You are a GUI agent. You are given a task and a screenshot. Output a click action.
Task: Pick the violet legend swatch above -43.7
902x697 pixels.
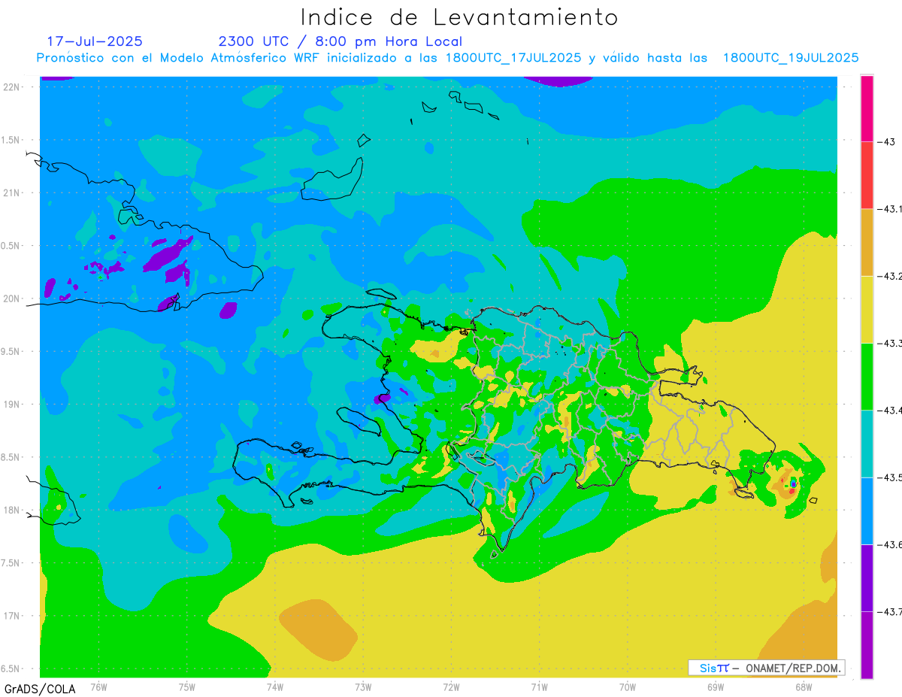click(867, 577)
